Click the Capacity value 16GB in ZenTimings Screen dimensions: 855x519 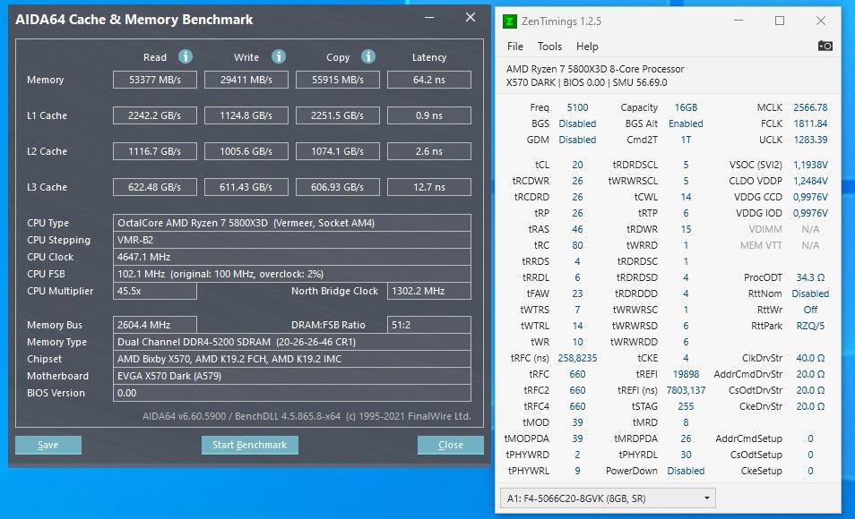point(686,108)
